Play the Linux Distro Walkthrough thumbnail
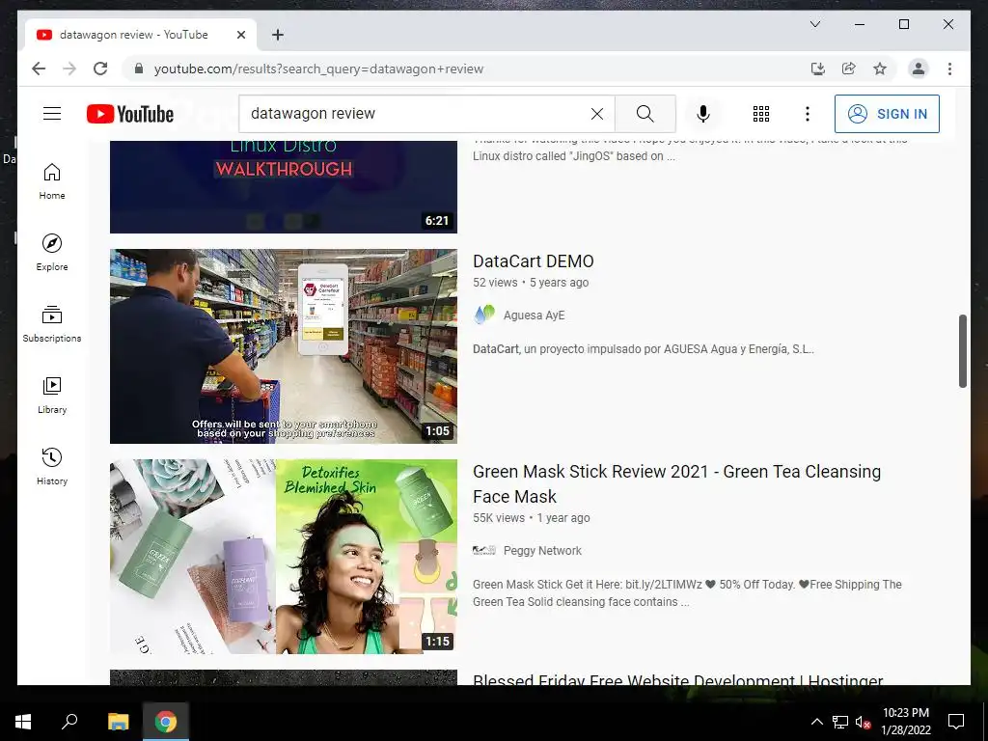Viewport: 988px width, 741px height. (x=284, y=186)
